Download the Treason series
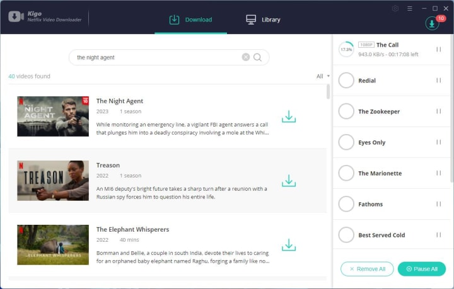 (x=289, y=181)
